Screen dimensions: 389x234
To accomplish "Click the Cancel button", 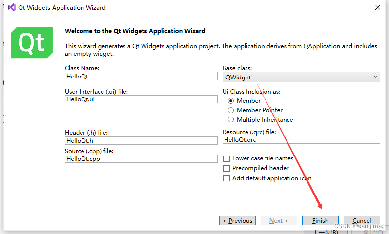I will point(362,221).
